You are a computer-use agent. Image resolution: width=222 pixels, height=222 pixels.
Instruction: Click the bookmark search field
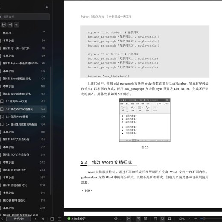coord(24,17)
